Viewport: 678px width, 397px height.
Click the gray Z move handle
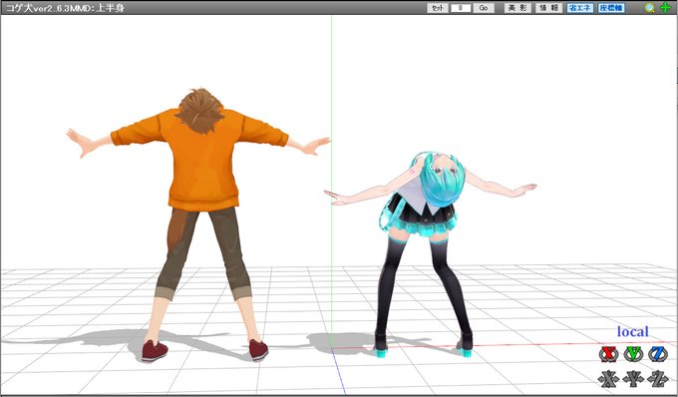pos(658,378)
